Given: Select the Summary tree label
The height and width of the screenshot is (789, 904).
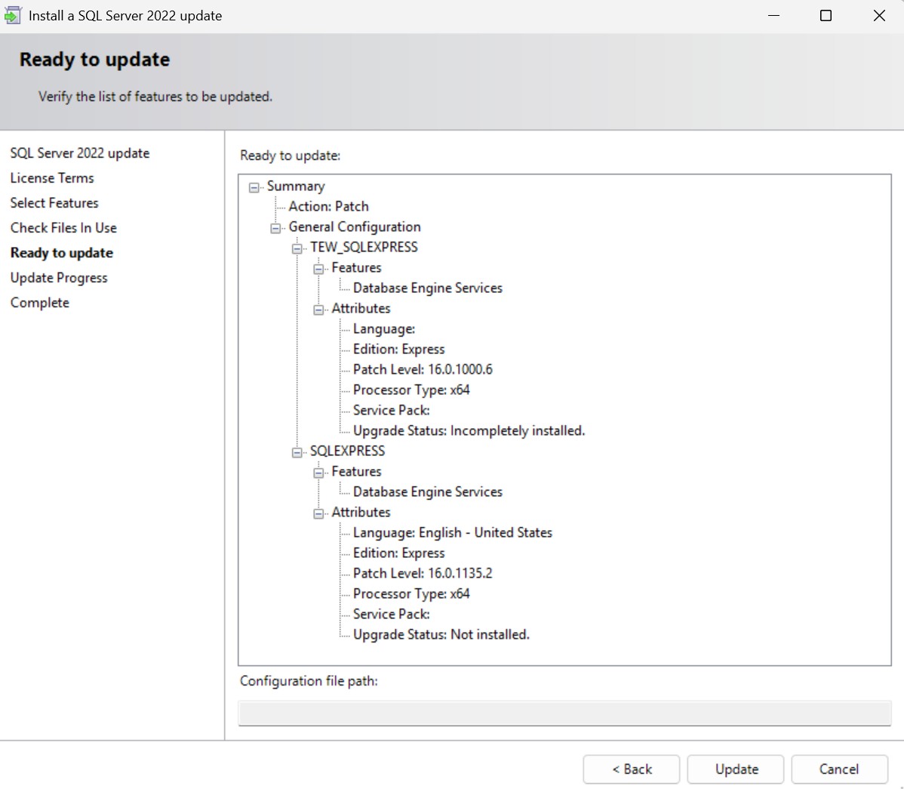Looking at the screenshot, I should (296, 186).
